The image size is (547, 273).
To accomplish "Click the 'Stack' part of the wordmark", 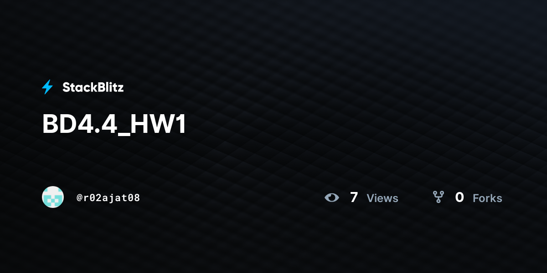I will click(78, 87).
